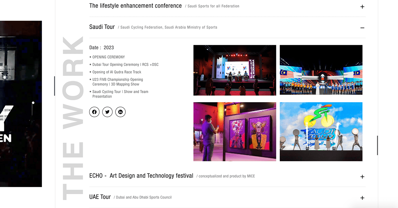
Task: Click the dark video panel on the left
Action: [x=21, y=104]
